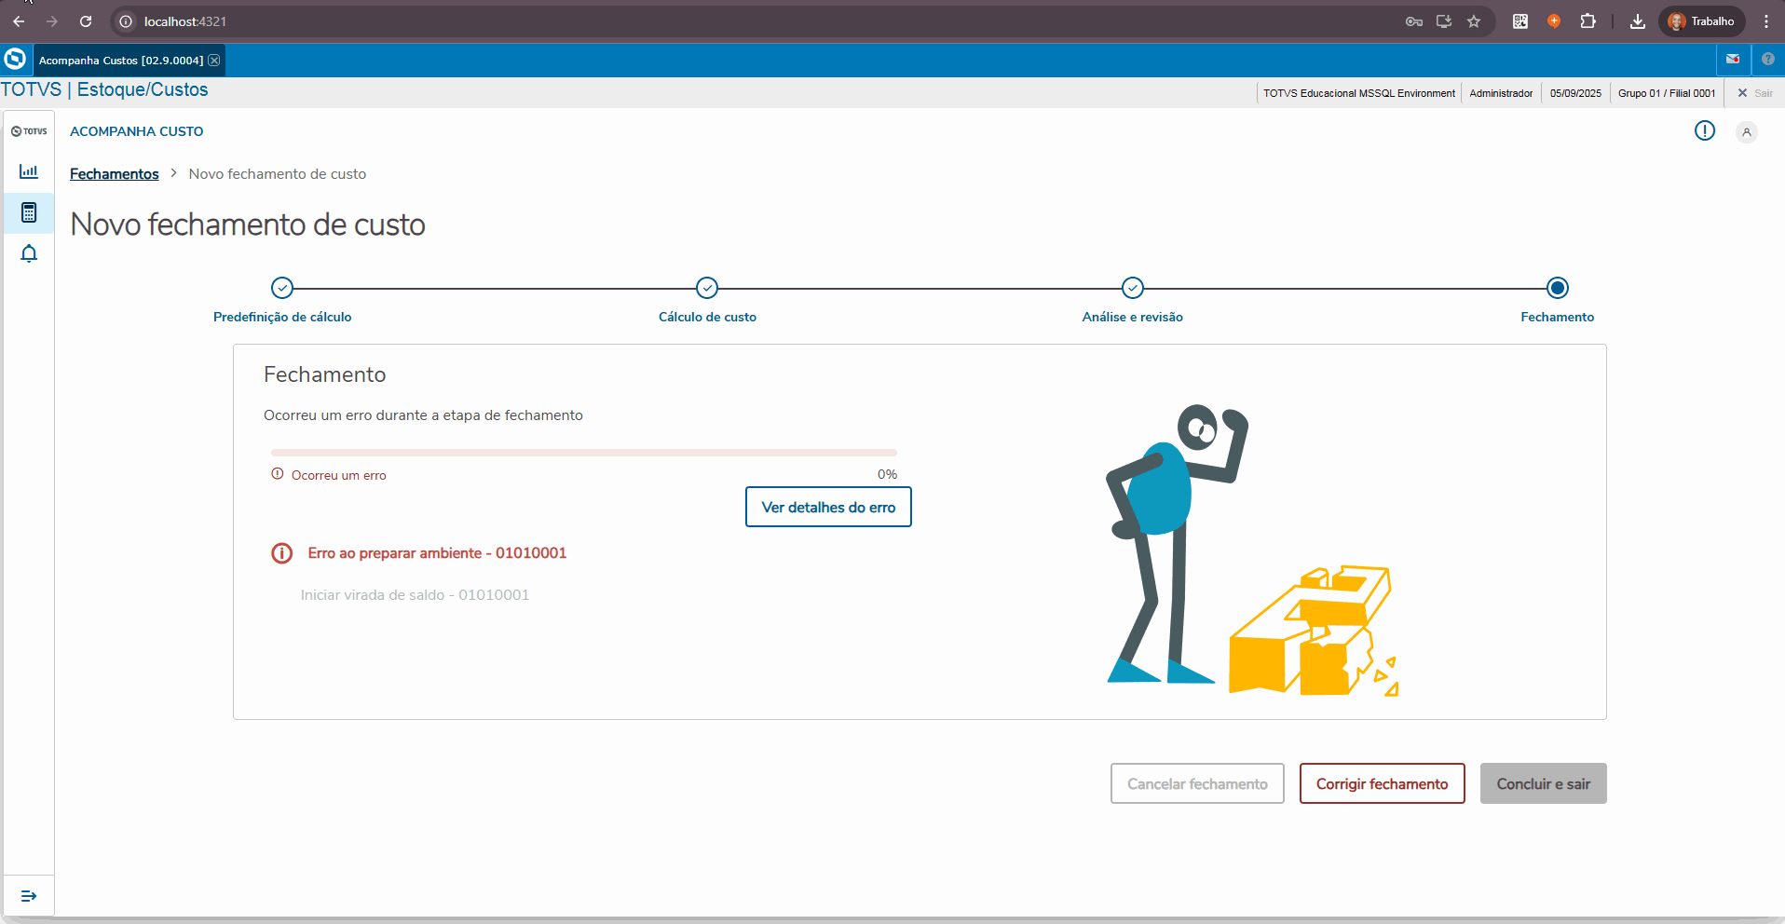This screenshot has height=924, width=1785.
Task: Select the Análise e revisão step
Action: (1133, 288)
